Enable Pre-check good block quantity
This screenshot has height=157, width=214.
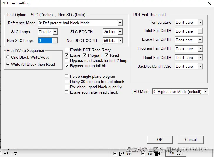point(67,87)
